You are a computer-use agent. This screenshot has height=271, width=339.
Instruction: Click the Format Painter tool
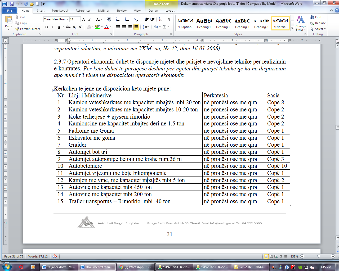(x=28, y=29)
